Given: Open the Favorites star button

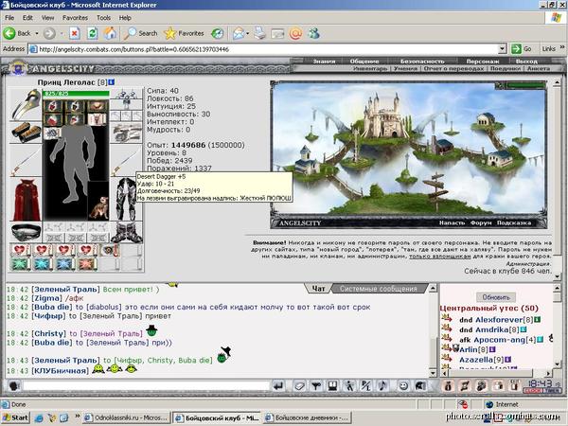Looking at the screenshot, I should pos(185,34).
